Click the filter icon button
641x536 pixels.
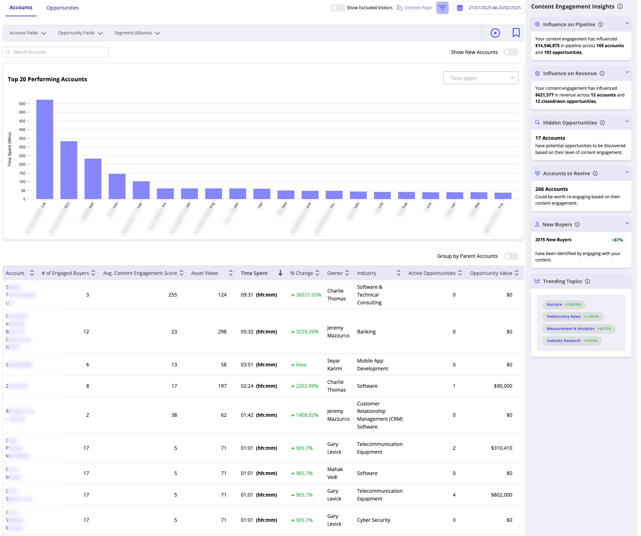click(442, 8)
